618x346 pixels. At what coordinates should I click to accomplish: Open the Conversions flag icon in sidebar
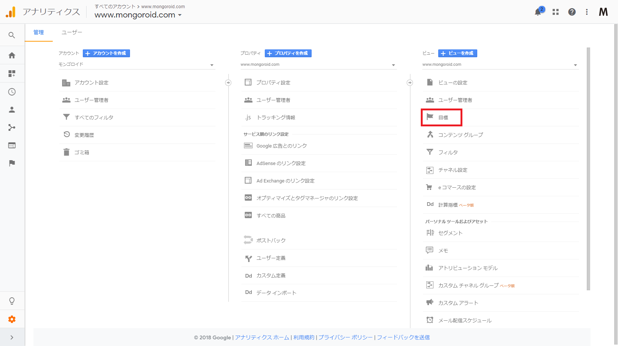(12, 163)
